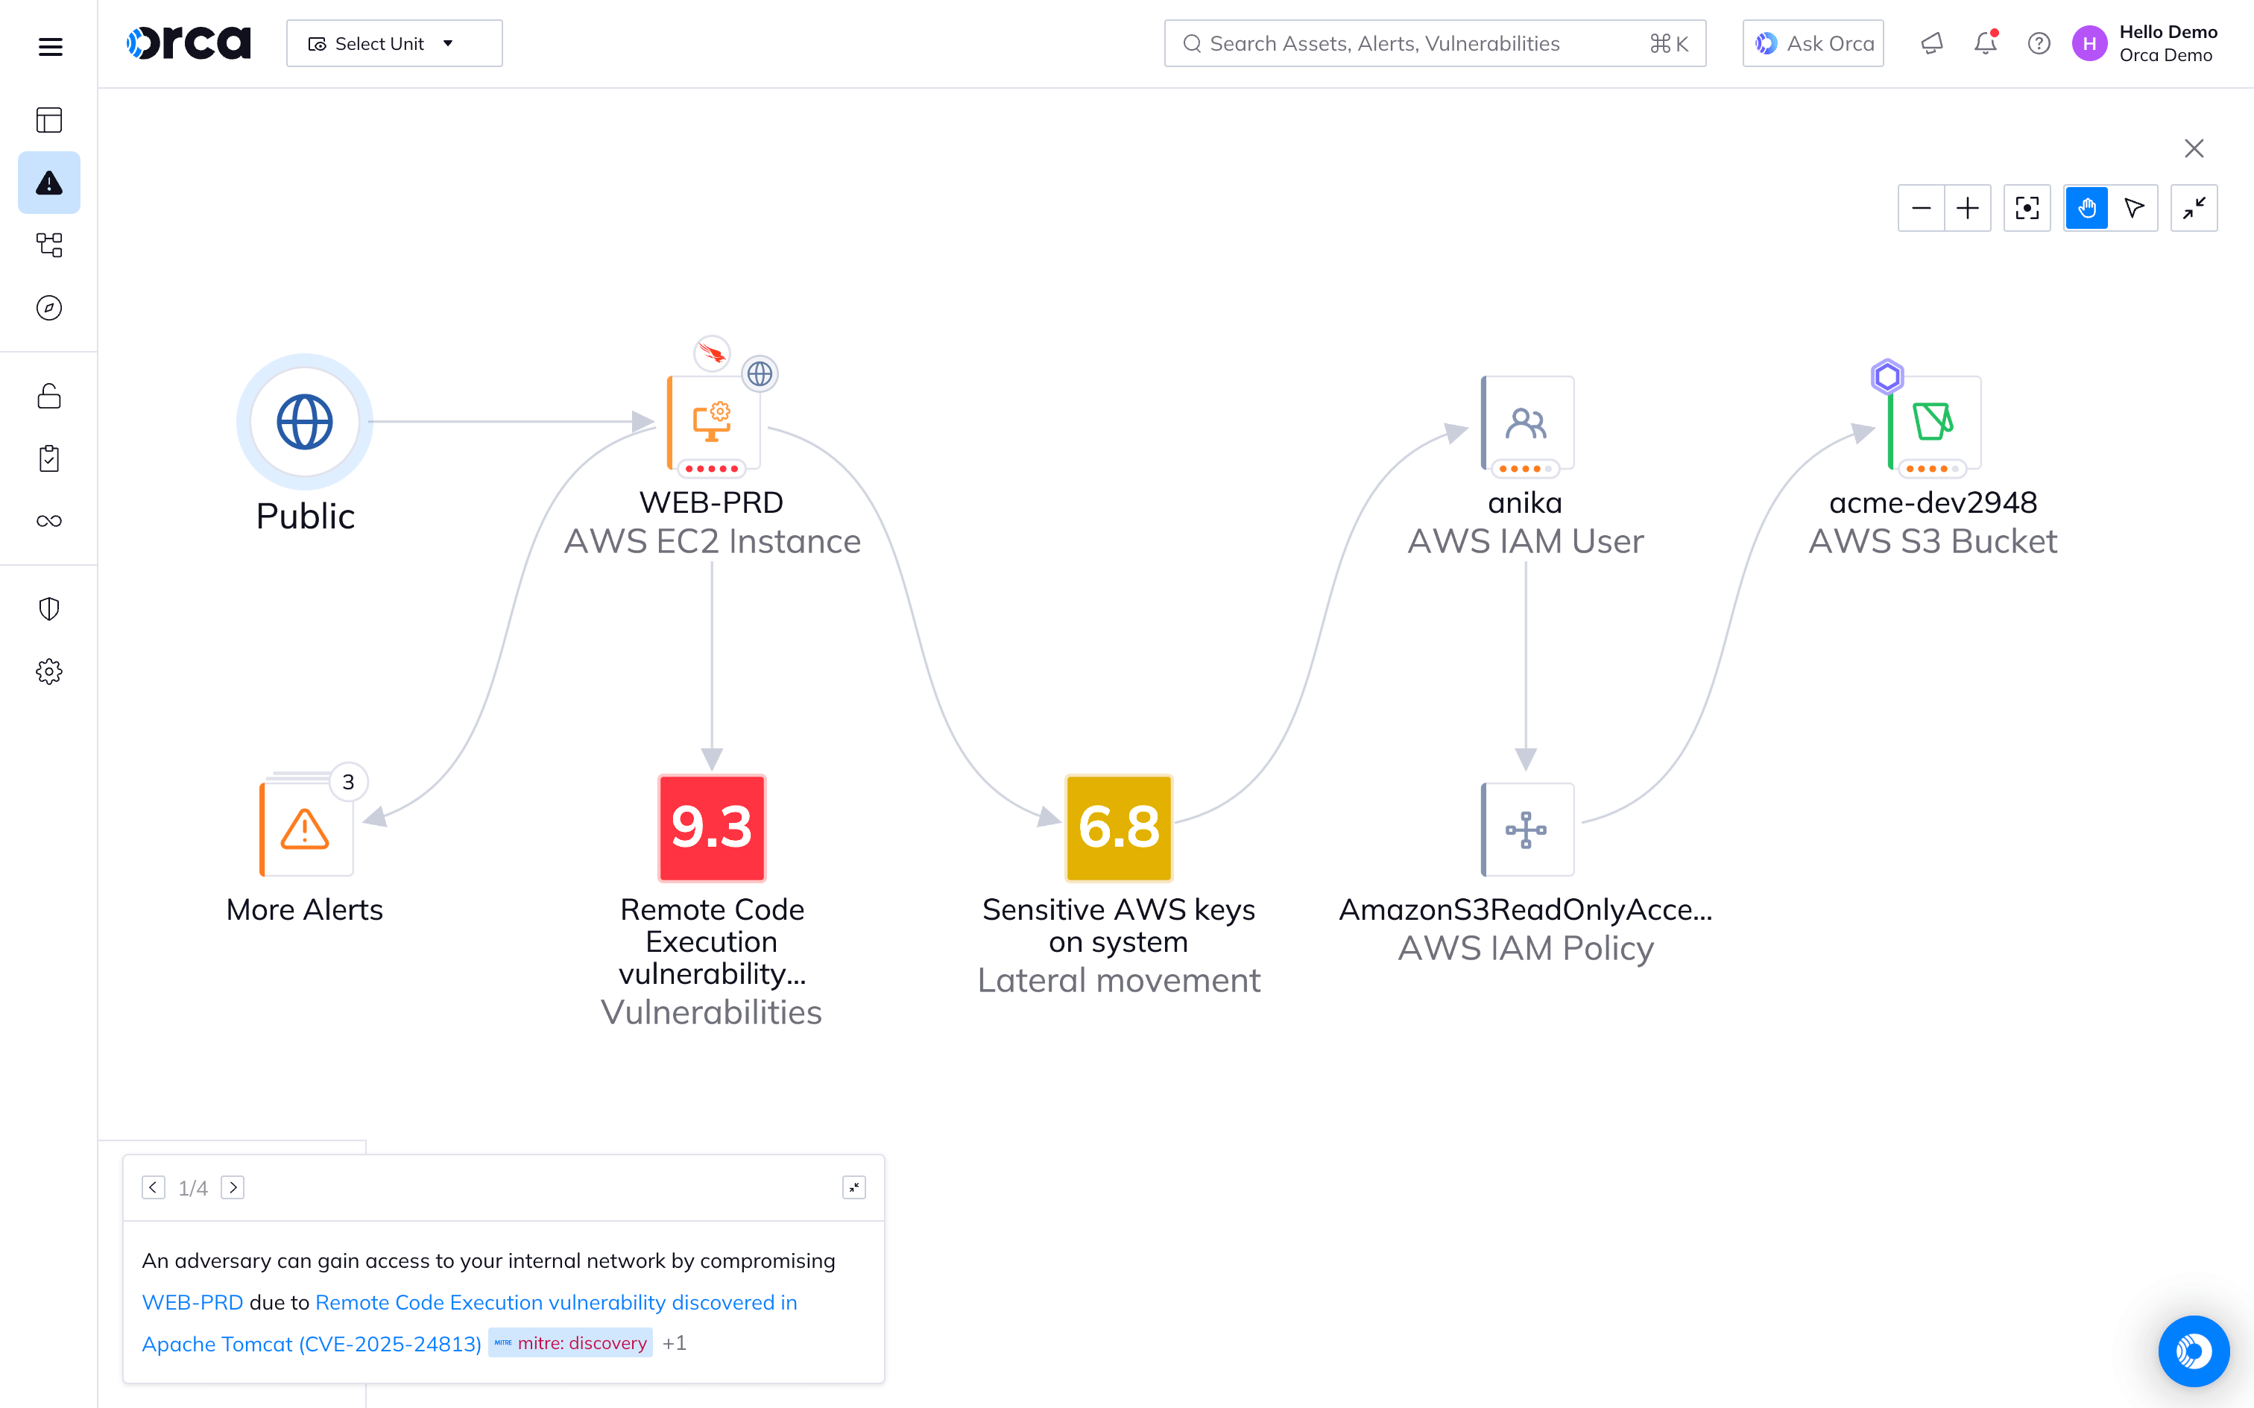Collapse the graph from fullscreen

[x=2194, y=208]
